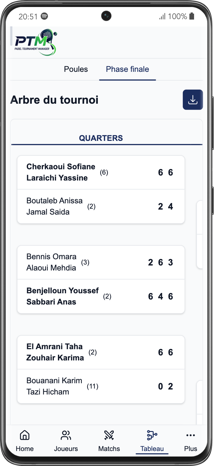Tap the Spotify status bar icon
Image resolution: width=214 pixels, height=466 pixels.
(45, 16)
